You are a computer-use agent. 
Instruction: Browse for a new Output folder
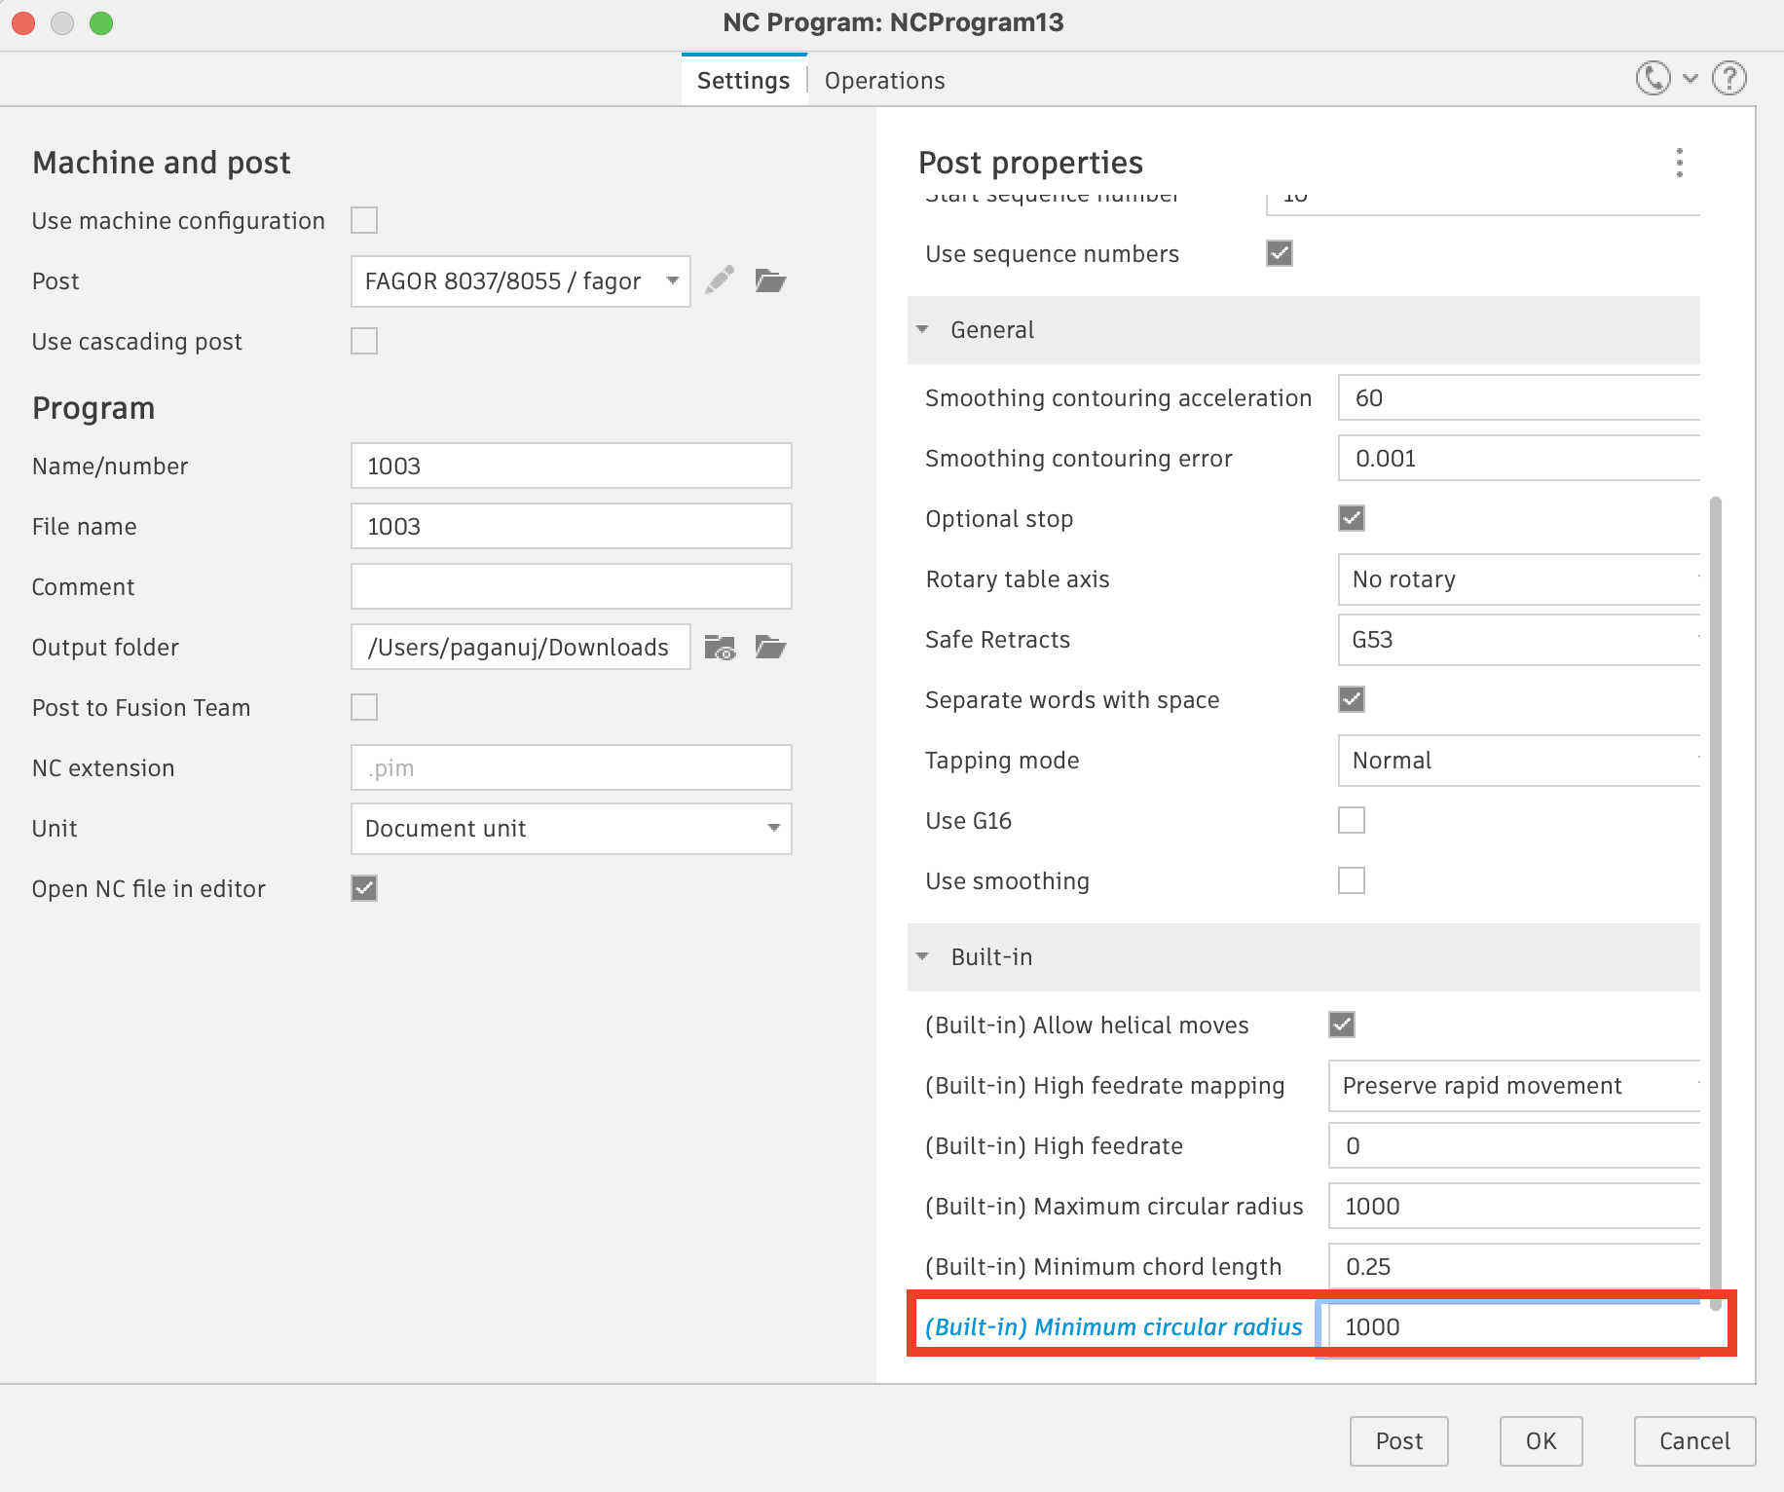point(770,647)
